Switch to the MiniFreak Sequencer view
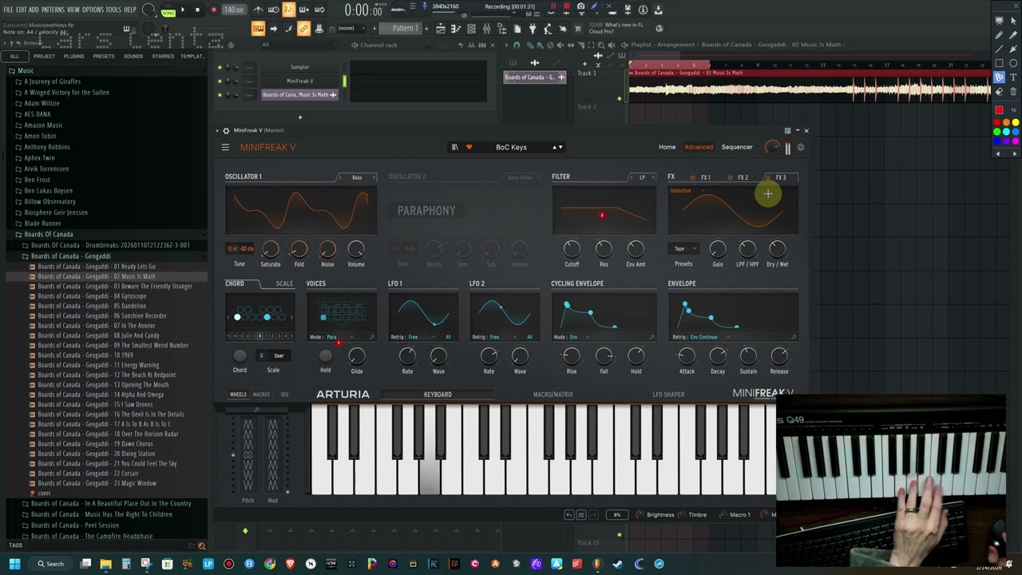This screenshot has height=575, width=1022. coord(737,147)
